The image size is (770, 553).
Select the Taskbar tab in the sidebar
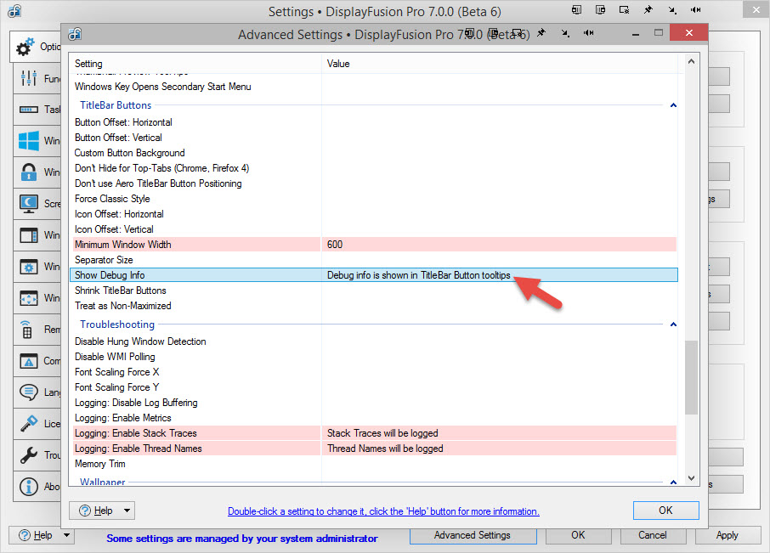pyautogui.click(x=29, y=110)
